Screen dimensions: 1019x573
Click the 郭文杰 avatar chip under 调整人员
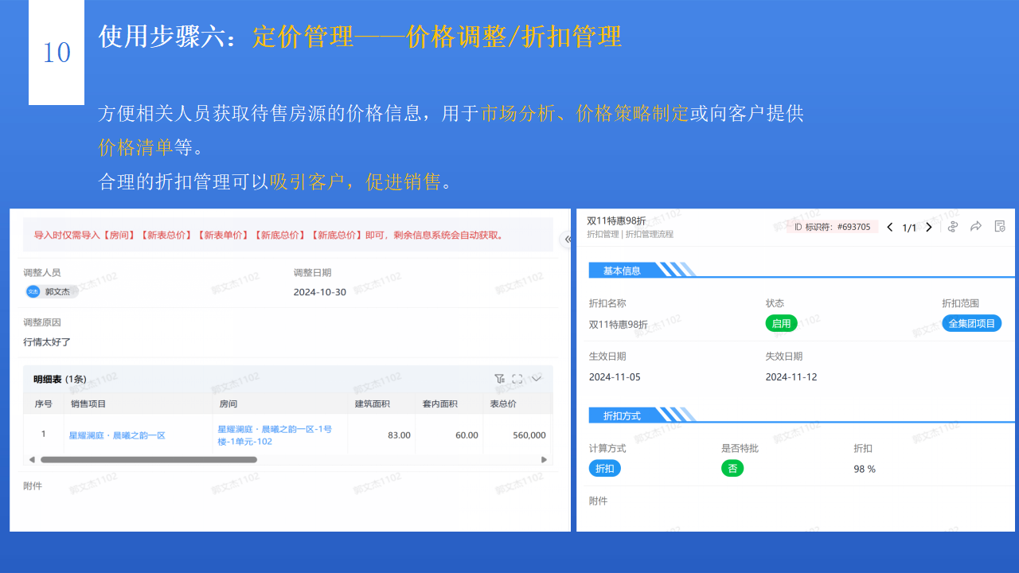point(51,291)
